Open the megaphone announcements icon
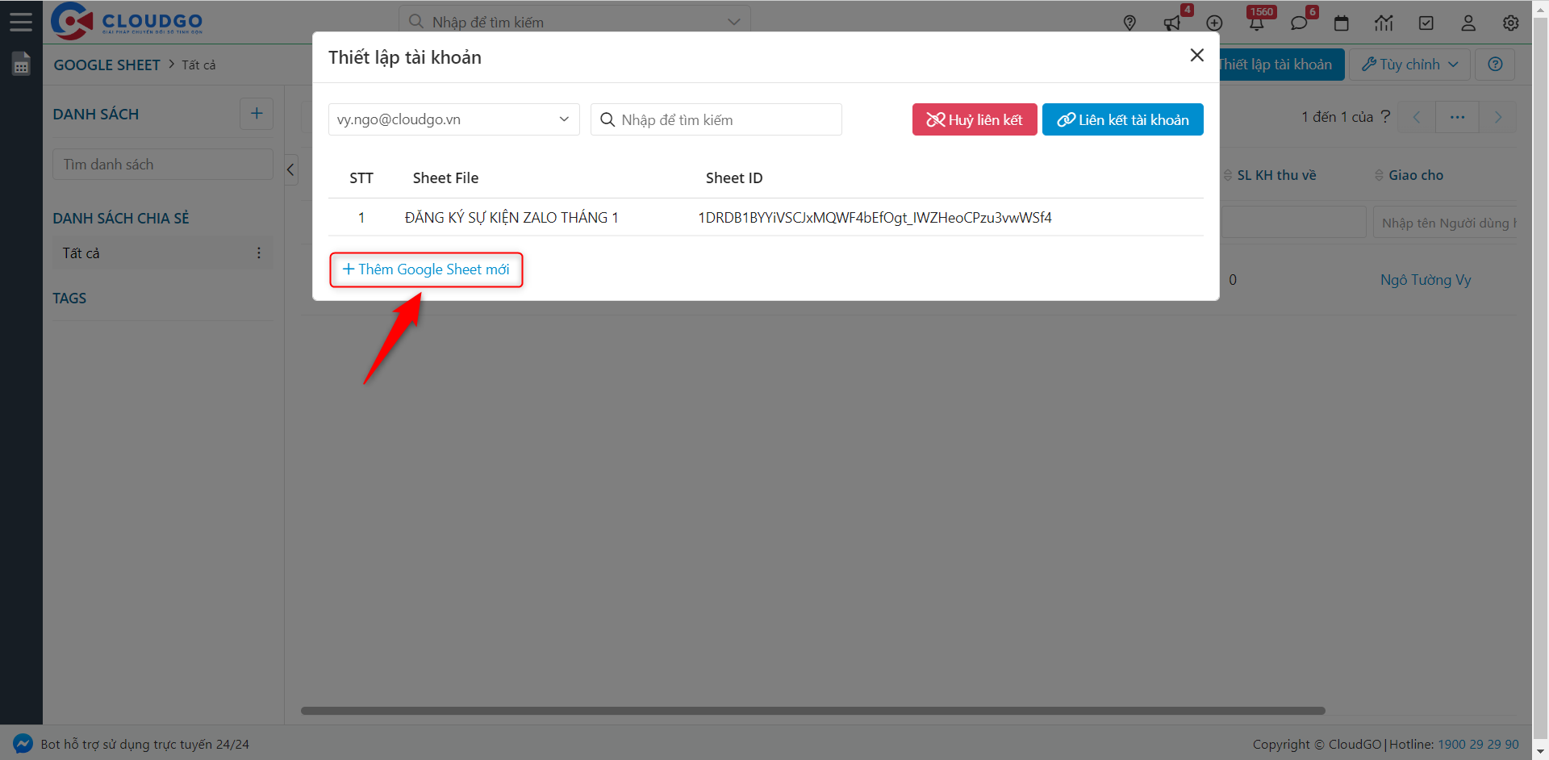The width and height of the screenshot is (1549, 760). point(1172,23)
